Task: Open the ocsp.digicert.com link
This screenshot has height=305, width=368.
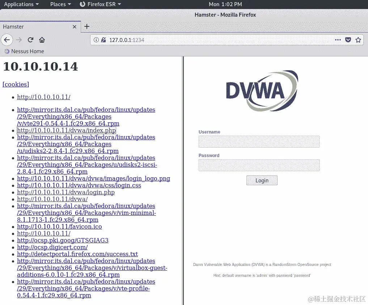Action: tap(52, 247)
